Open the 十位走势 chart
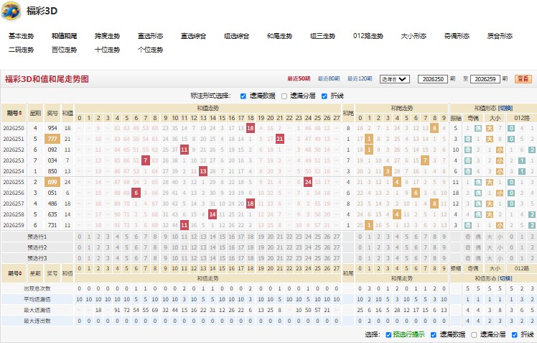 (x=107, y=50)
